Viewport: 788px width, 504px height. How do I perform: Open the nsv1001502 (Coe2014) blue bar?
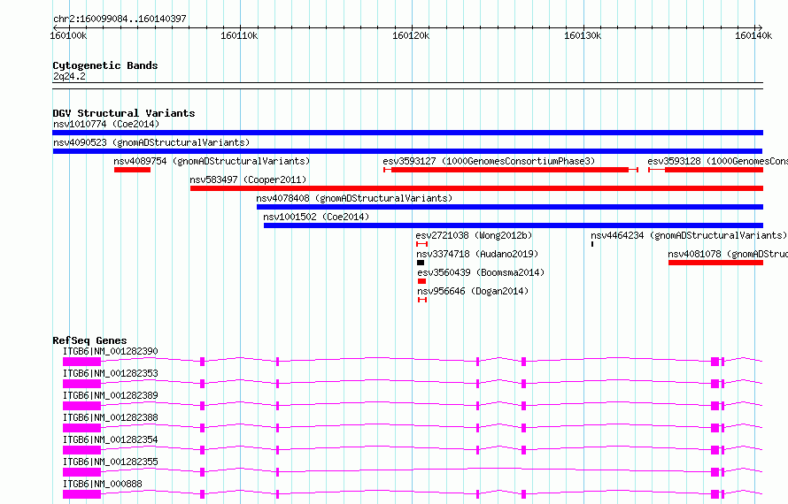pos(514,225)
